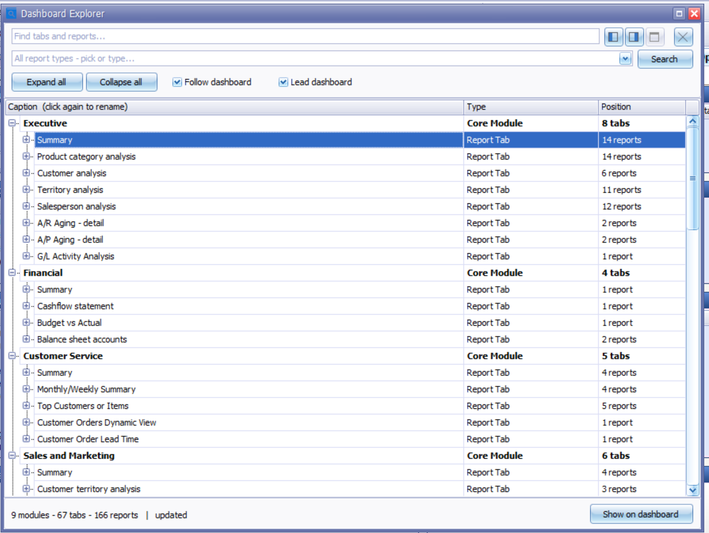The width and height of the screenshot is (709, 533).
Task: Expand the Product category analysis tab
Action: click(26, 156)
